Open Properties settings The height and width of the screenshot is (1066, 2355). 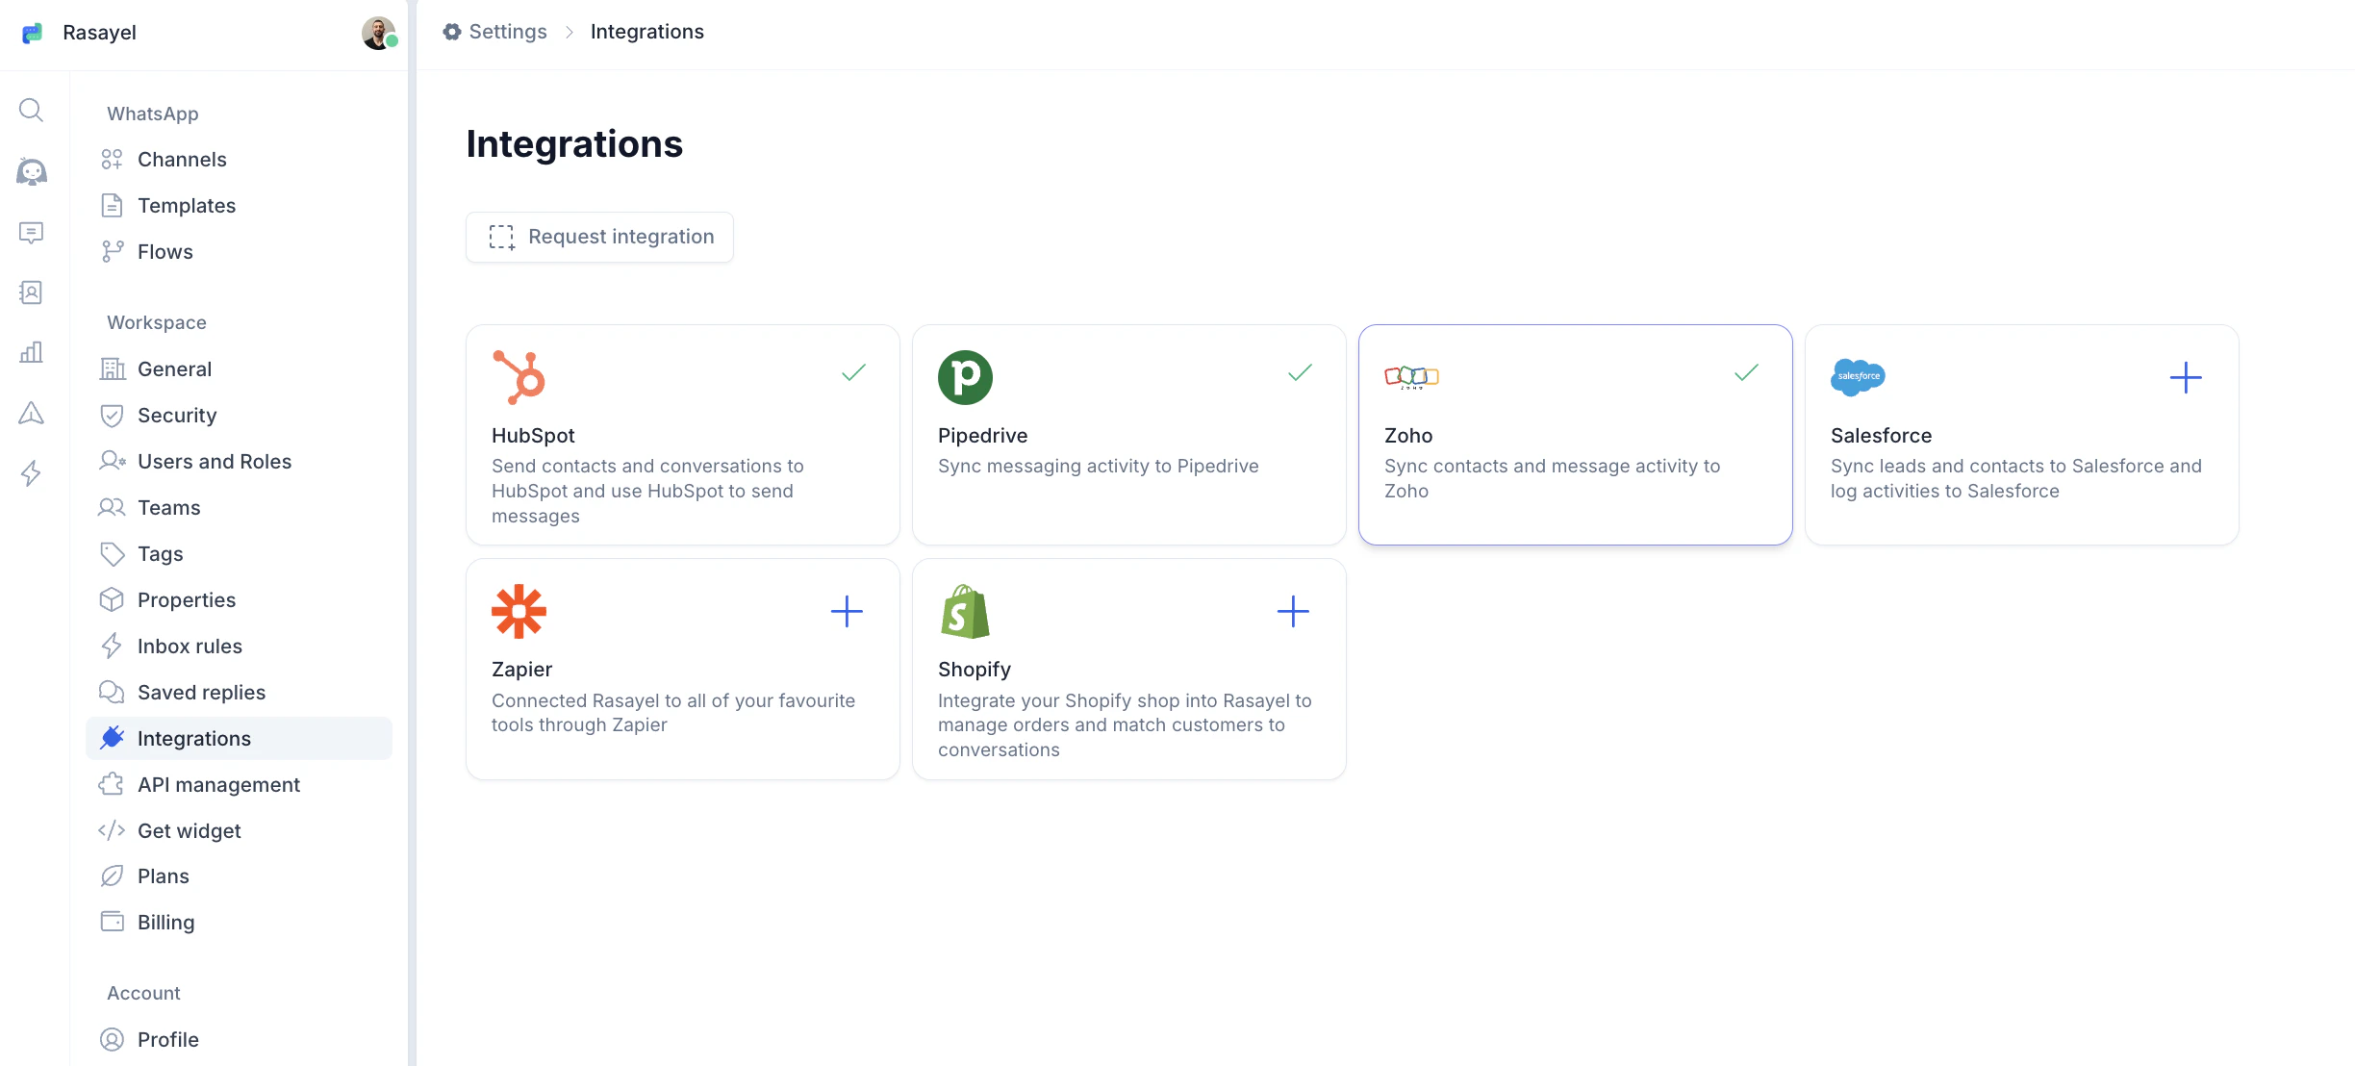pos(239,600)
